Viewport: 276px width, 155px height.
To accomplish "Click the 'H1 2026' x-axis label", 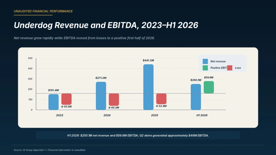I will point(202,115).
